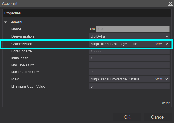
Task: Click view link beside Commission
Action: (x=158, y=44)
